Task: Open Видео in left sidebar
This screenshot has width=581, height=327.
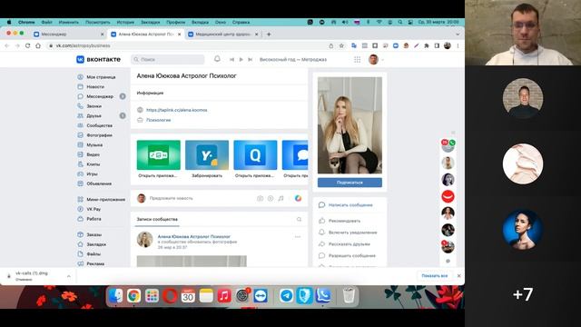Action: (x=89, y=154)
